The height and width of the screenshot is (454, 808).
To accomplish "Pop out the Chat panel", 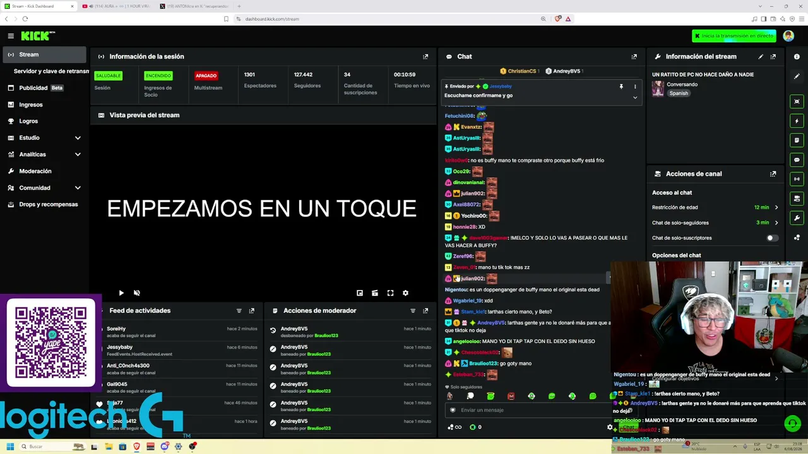I will (634, 57).
